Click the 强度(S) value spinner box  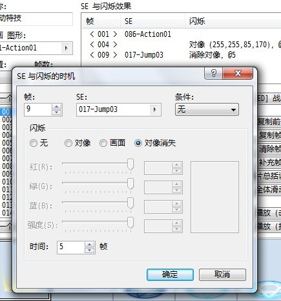point(163,226)
